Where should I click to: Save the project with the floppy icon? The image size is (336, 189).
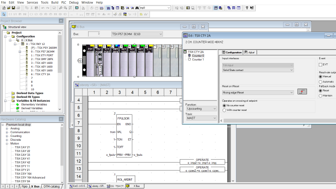click(x=13, y=8)
